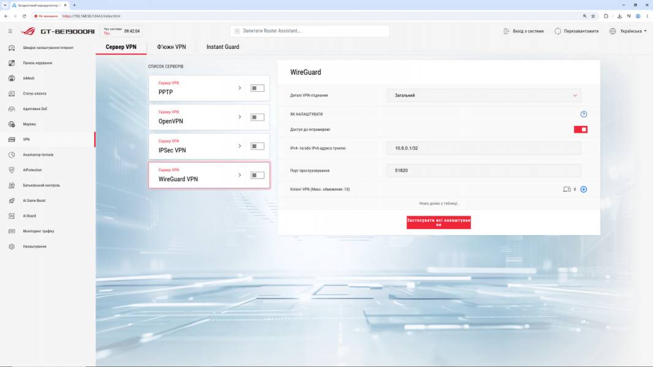This screenshot has height=367, width=653.
Task: Click the reboot Перезавантажити icon
Action: (x=557, y=31)
